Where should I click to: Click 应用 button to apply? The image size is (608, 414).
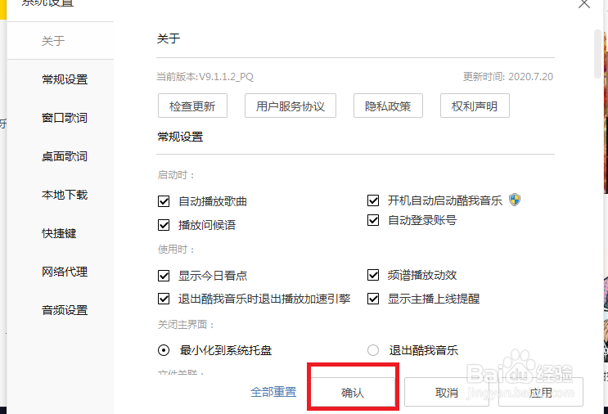(541, 392)
